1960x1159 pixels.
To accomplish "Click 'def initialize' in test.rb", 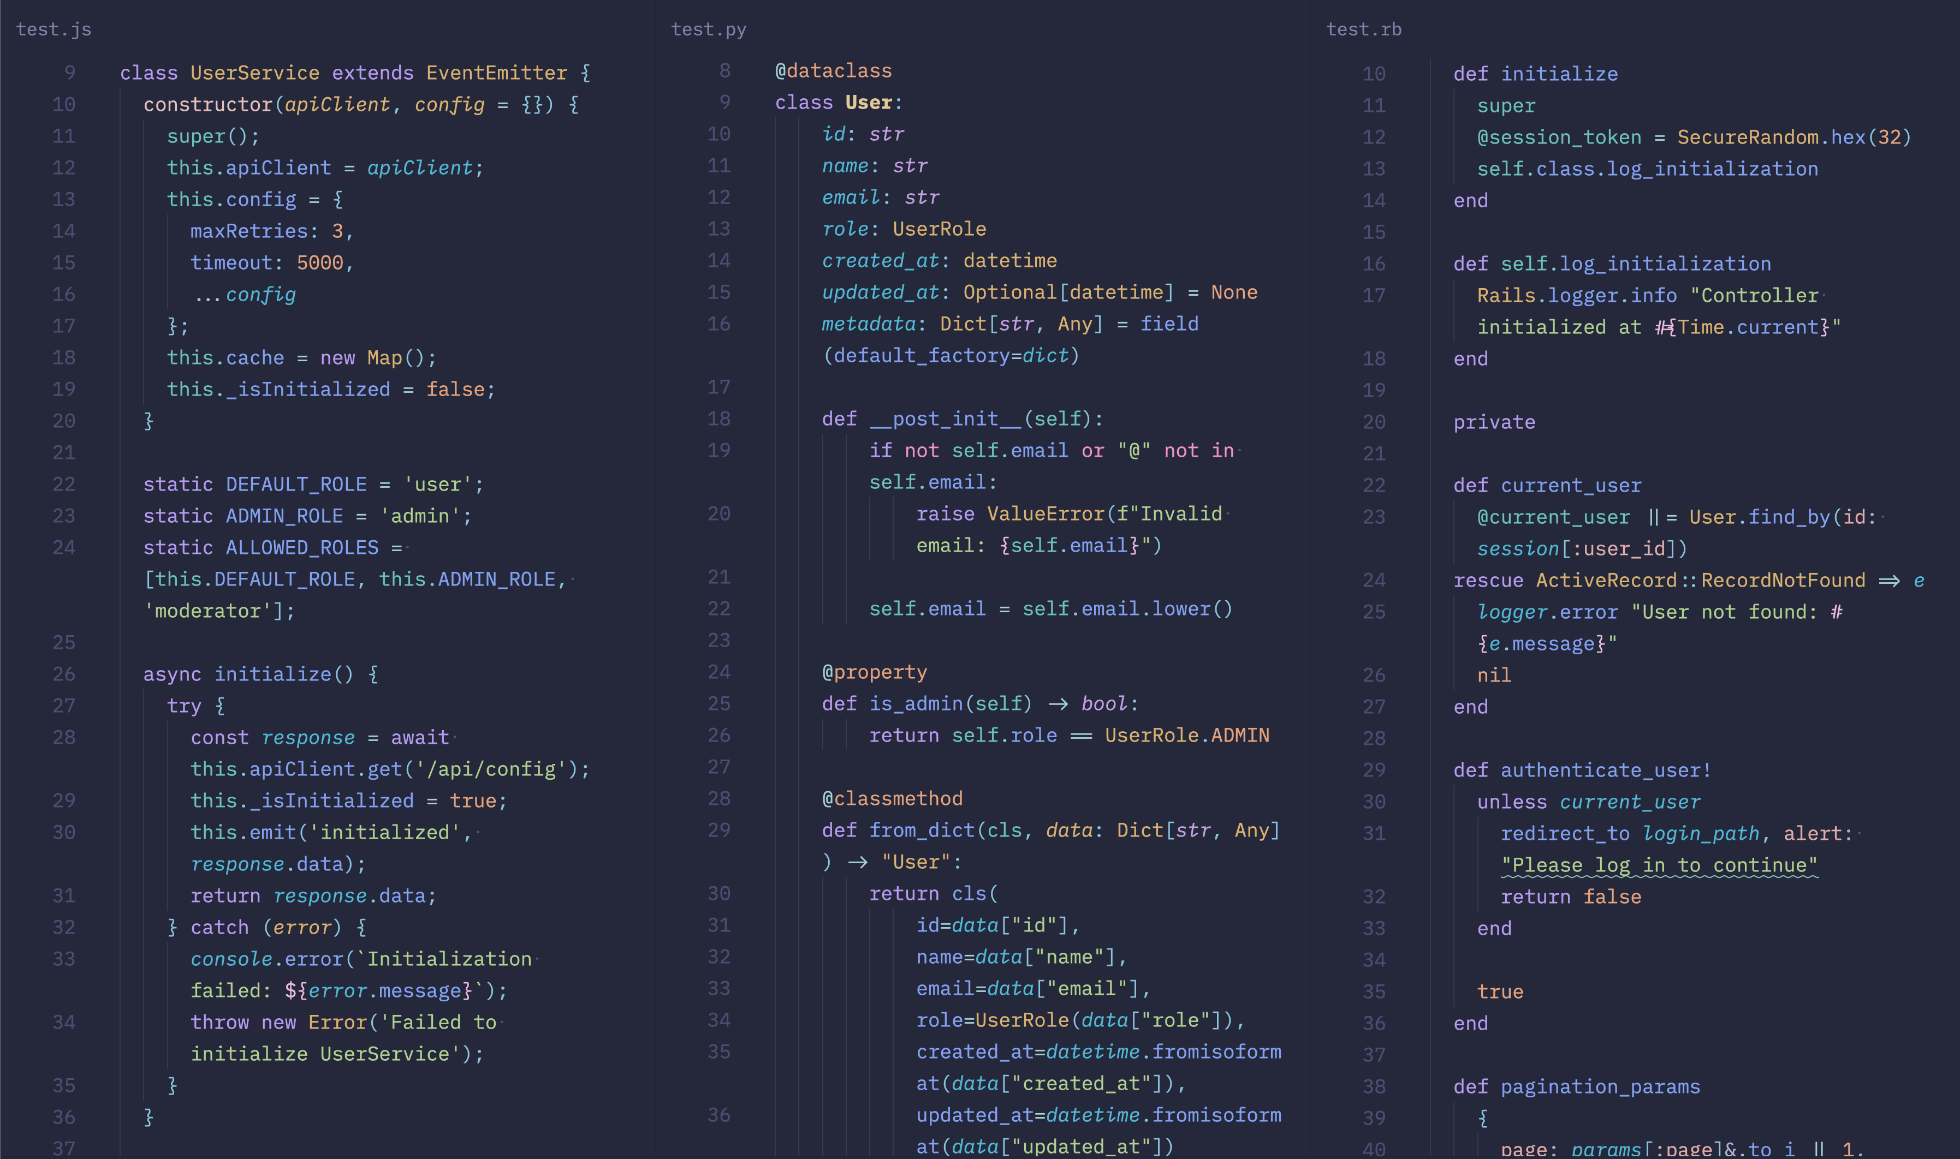I will tap(1536, 74).
